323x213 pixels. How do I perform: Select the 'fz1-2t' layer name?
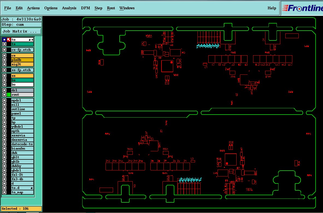pos(22,175)
